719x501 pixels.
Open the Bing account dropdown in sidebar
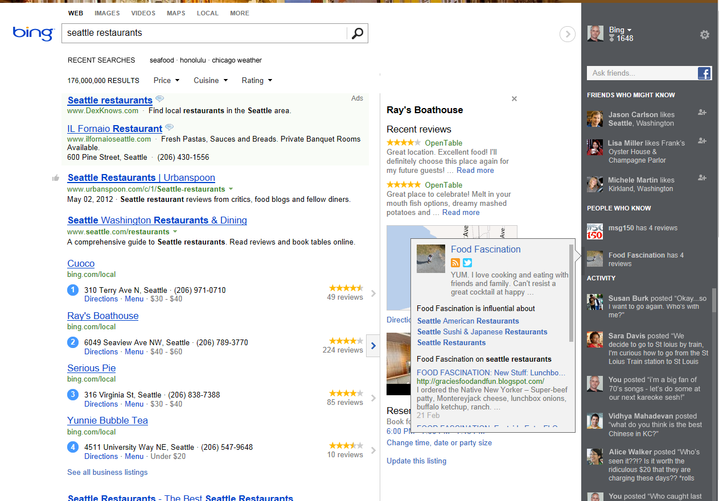(620, 30)
